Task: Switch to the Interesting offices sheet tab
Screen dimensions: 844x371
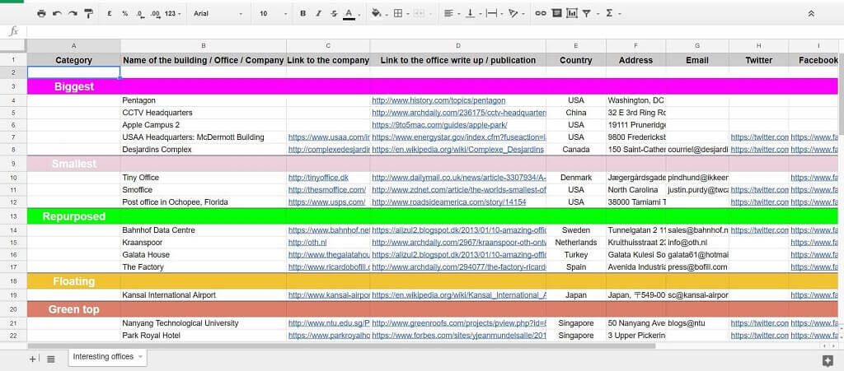Action: pyautogui.click(x=102, y=357)
